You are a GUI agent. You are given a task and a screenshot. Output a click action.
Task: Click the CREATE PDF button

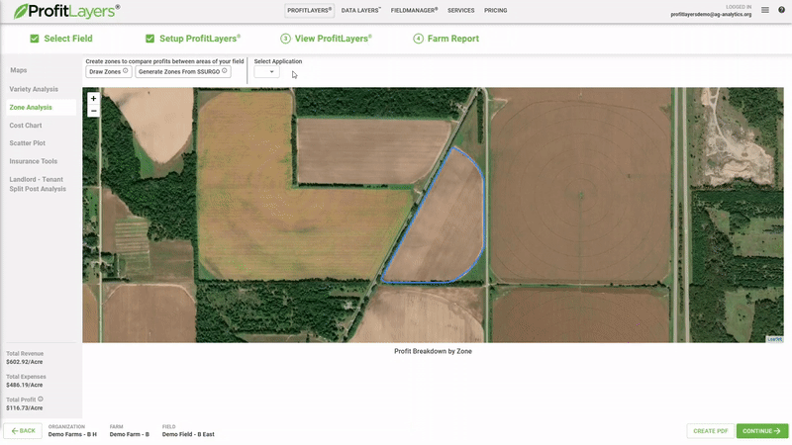[710, 431]
